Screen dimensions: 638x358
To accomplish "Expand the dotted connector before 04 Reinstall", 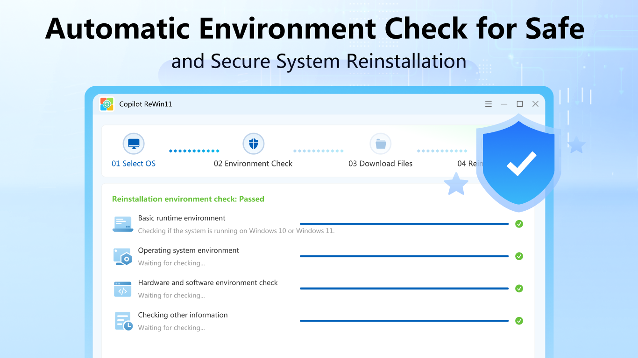I will [442, 150].
